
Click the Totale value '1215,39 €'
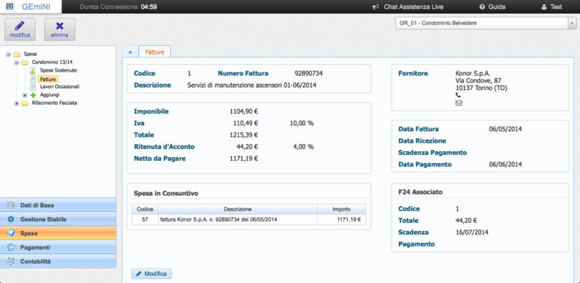[x=243, y=135]
